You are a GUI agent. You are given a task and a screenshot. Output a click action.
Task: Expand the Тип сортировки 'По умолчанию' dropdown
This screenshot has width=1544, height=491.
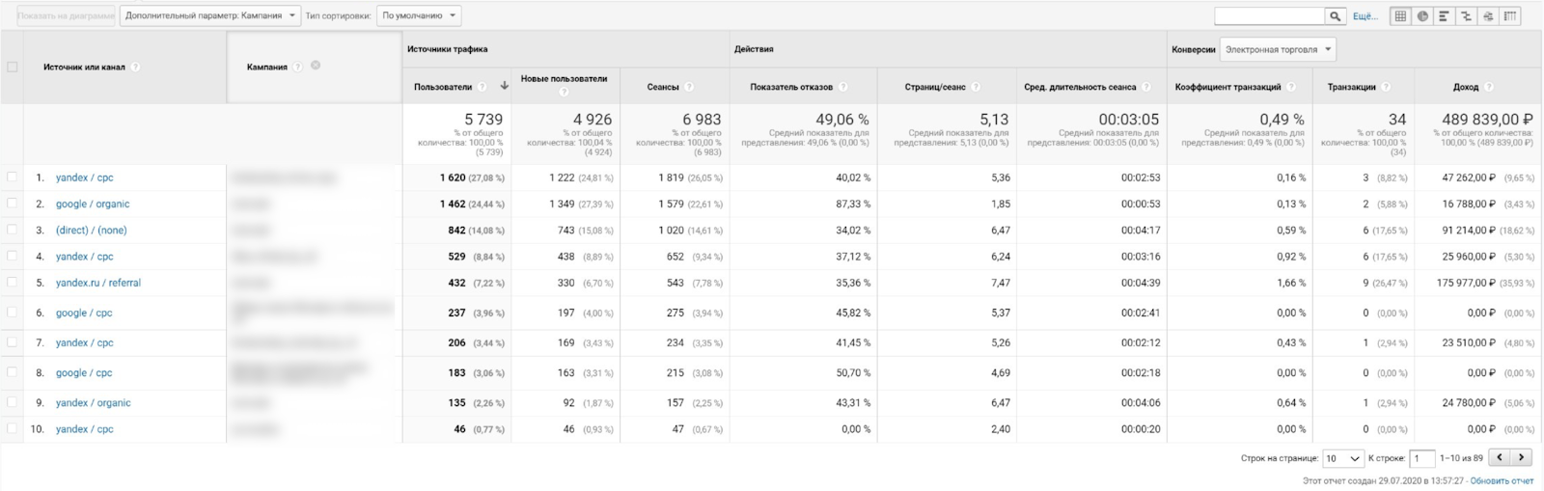tap(419, 15)
